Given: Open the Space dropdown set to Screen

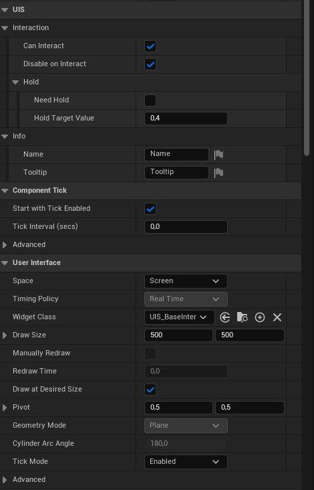Looking at the screenshot, I should click(x=186, y=281).
